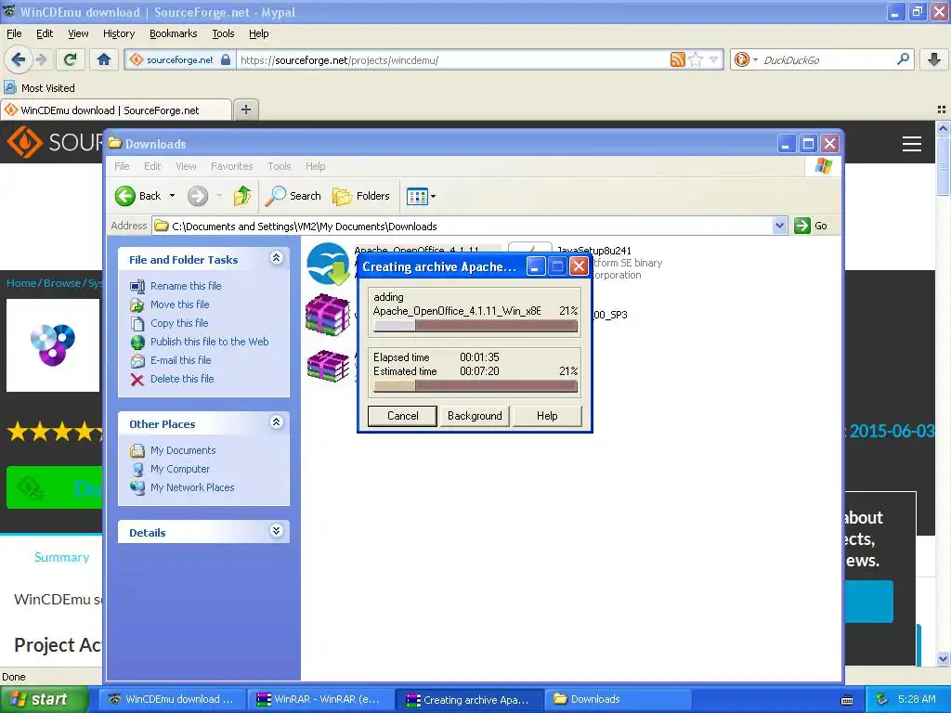
Task: Reload the SourceForge page
Action: (x=71, y=59)
